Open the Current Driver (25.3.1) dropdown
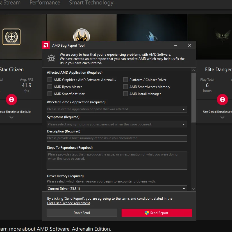 pos(117,188)
